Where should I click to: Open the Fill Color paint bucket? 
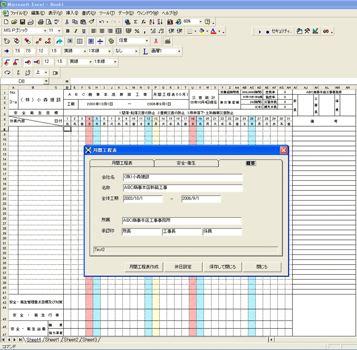pos(201,31)
